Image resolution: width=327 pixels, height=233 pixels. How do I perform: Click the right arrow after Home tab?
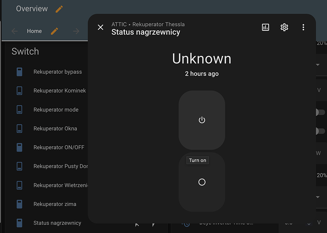pos(76,31)
